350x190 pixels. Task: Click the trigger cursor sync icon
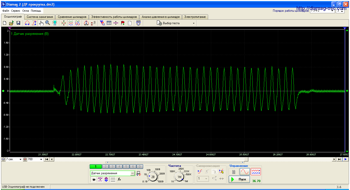coord(222,171)
